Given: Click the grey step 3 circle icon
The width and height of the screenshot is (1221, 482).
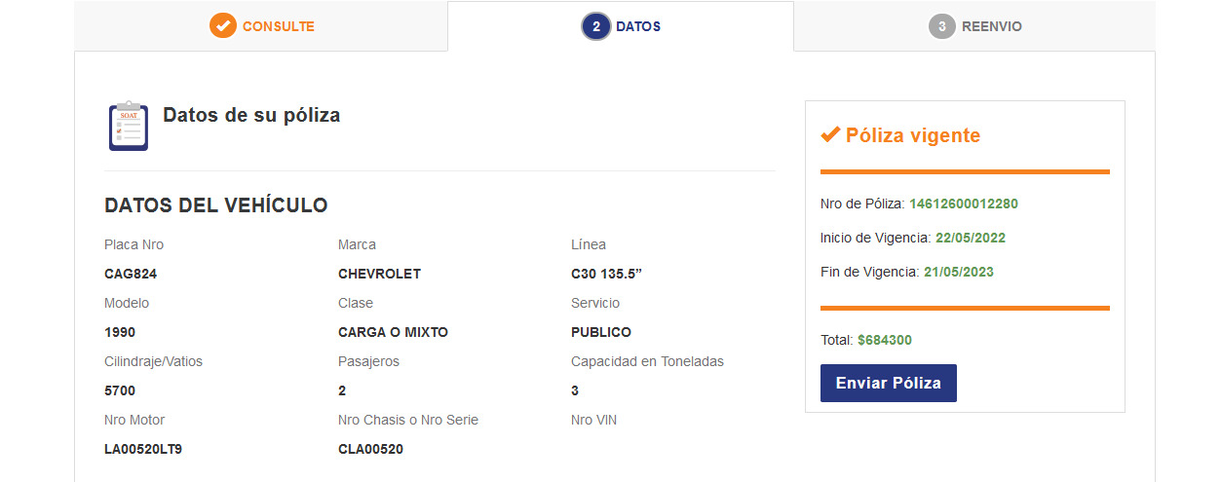Looking at the screenshot, I should point(941,26).
